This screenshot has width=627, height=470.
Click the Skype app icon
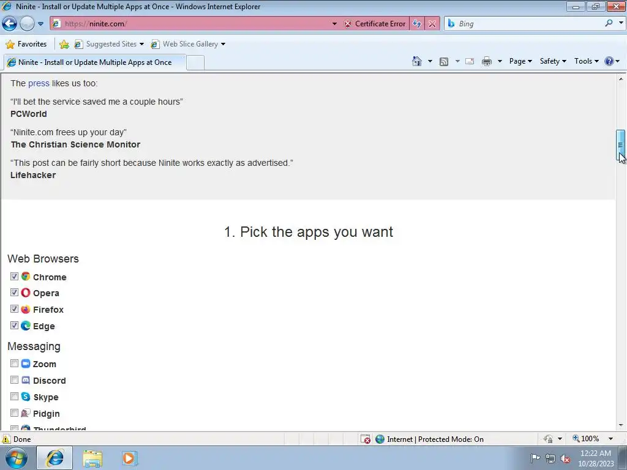[x=26, y=397]
